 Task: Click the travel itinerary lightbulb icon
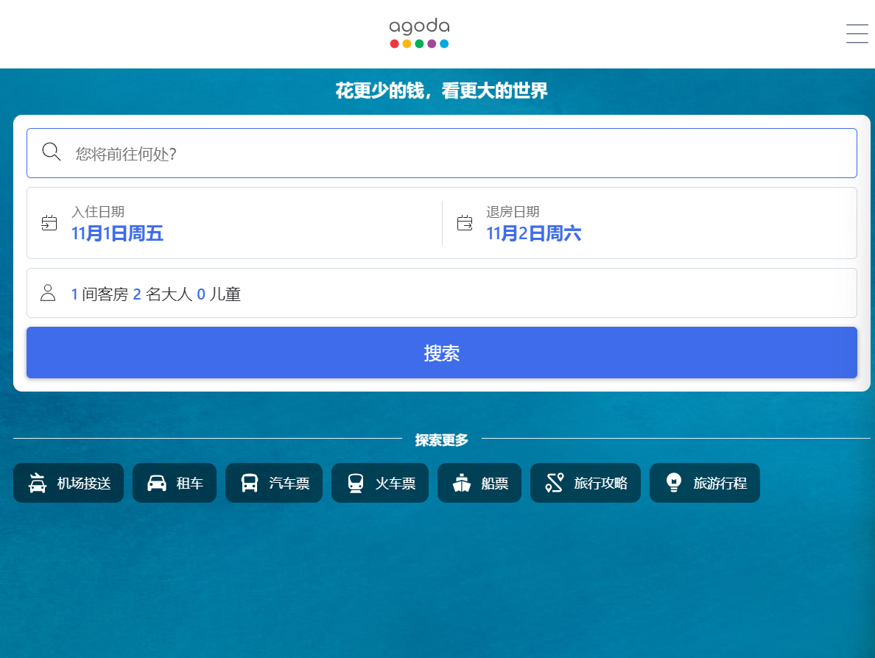[673, 483]
